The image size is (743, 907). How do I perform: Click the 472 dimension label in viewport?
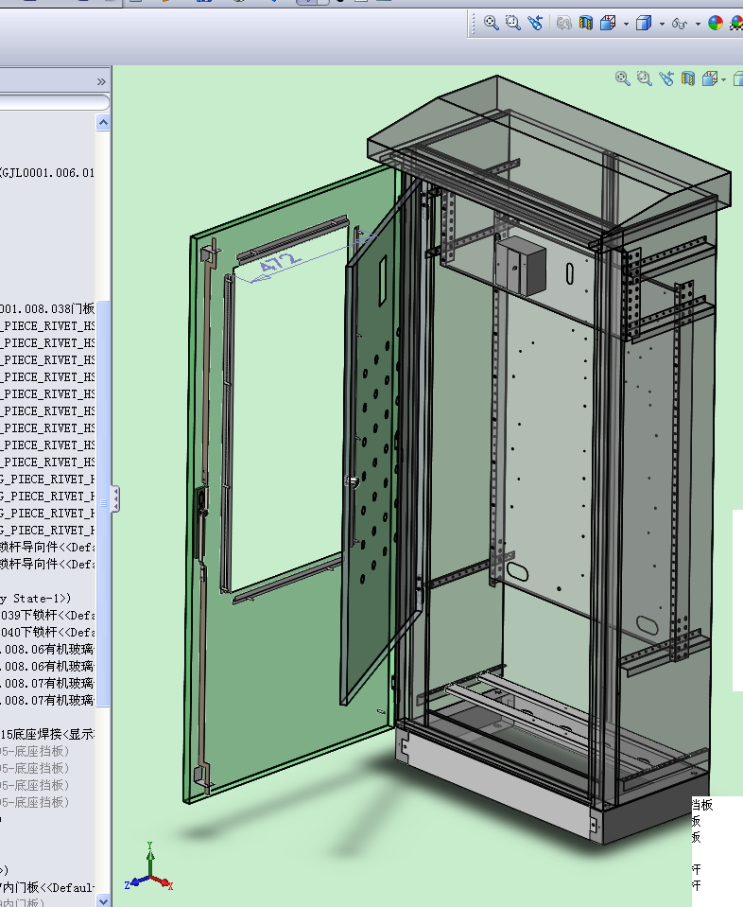(x=281, y=263)
